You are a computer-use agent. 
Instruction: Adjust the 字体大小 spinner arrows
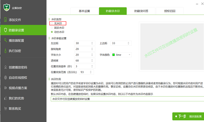pos(92,55)
